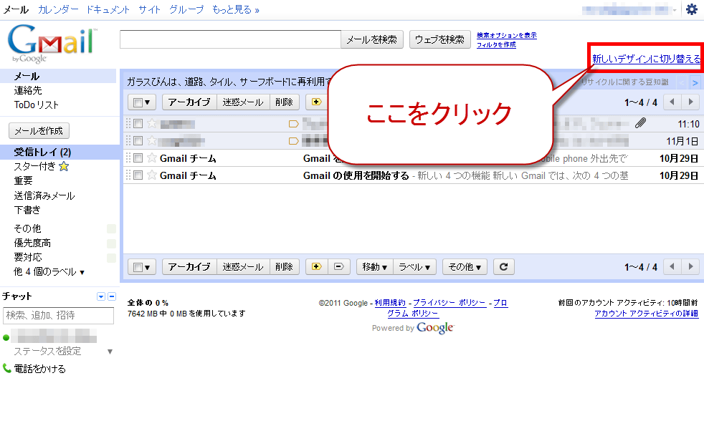Tick checkbox for the 11月1日 email

click(138, 141)
